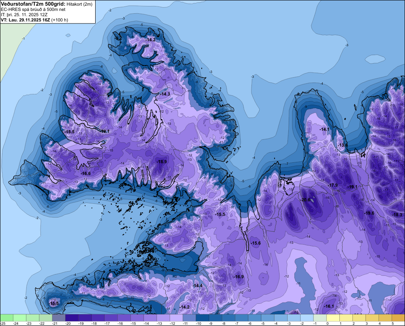Viewport: 405px width, 326px height.
Task: Select the orange legend swatch labeled 5
Action: coord(398,317)
